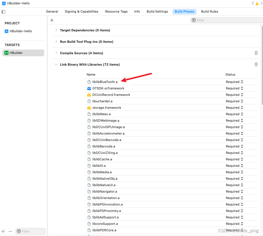Click the yellow warning triangle icon

[x=257, y=3]
